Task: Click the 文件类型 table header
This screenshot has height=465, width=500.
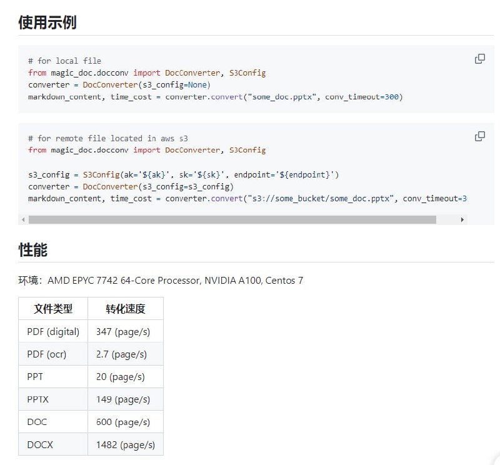Action: point(53,308)
